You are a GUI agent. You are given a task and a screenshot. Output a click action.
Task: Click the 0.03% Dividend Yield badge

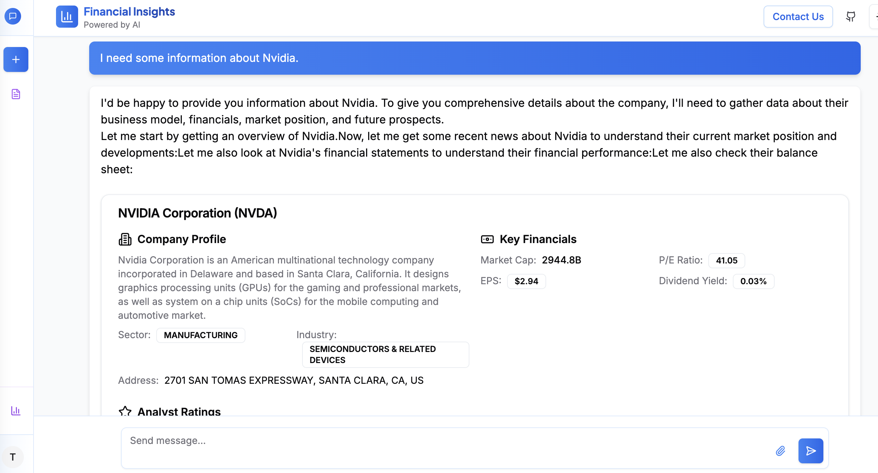(753, 281)
